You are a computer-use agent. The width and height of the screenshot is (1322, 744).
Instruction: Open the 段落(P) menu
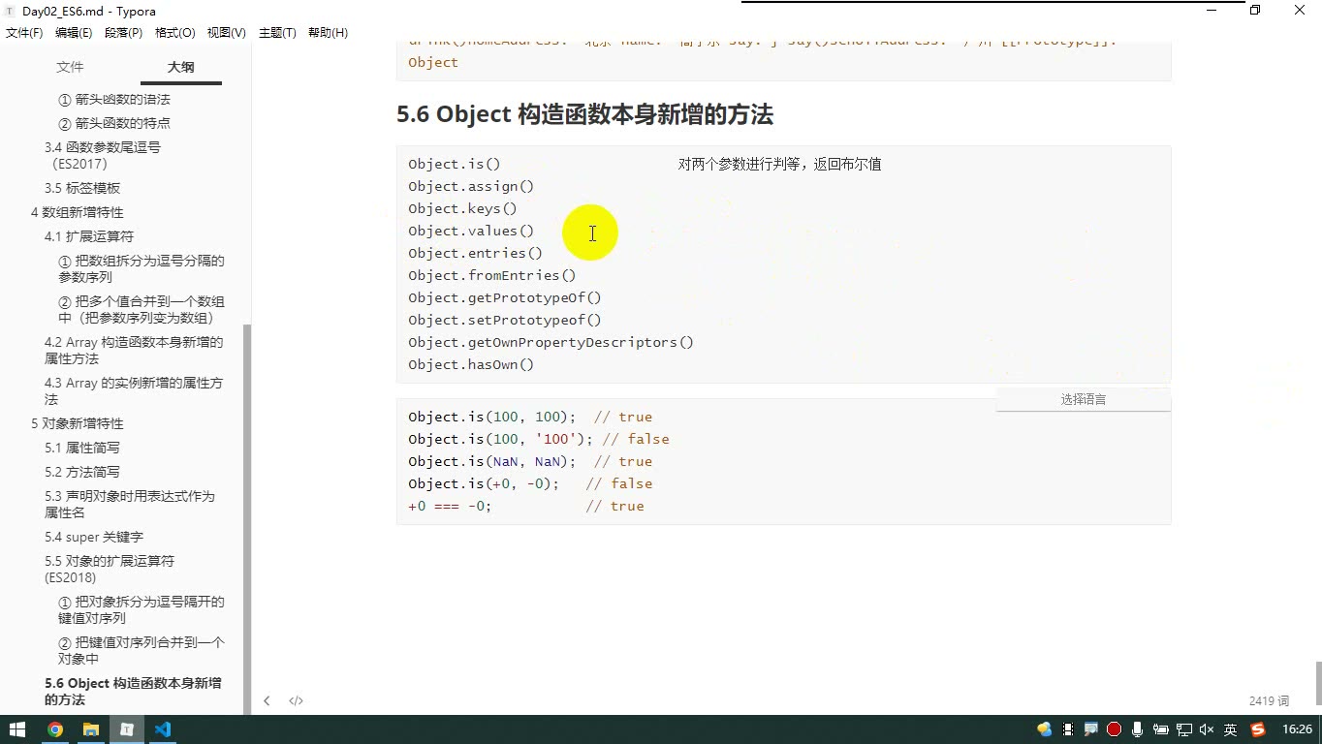[x=123, y=32]
